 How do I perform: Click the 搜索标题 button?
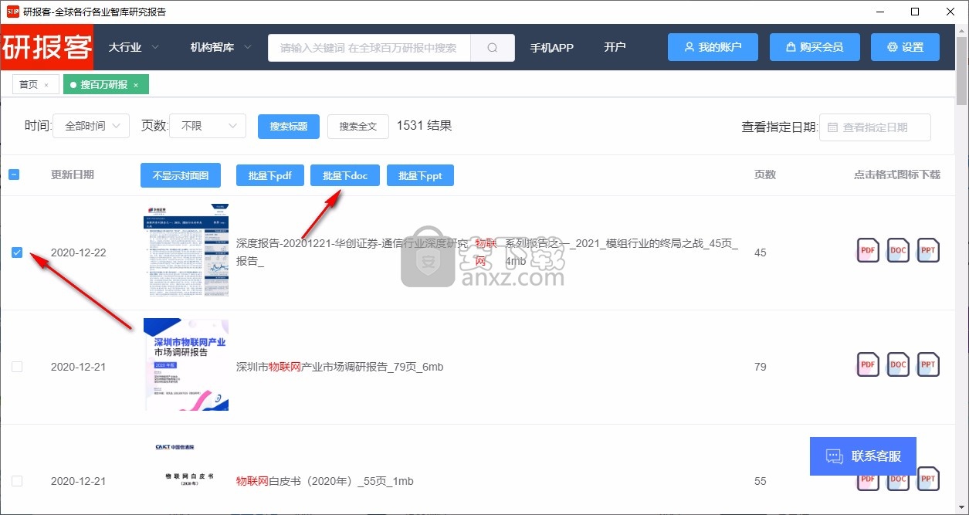coord(289,127)
